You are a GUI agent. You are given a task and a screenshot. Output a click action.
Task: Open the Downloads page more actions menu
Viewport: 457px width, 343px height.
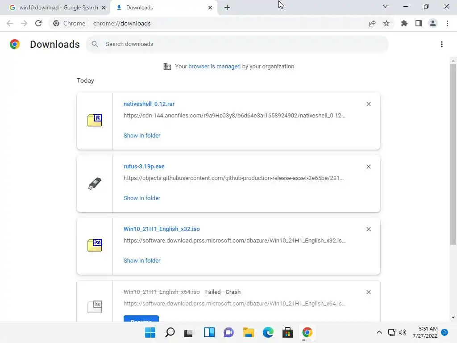pyautogui.click(x=442, y=44)
